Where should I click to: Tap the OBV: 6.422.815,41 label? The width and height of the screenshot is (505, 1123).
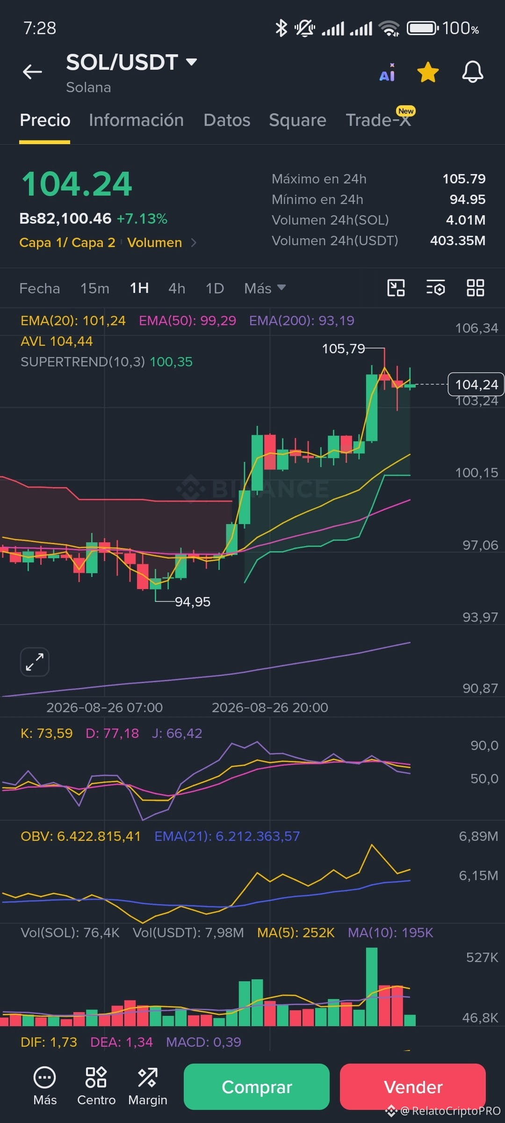(80, 836)
